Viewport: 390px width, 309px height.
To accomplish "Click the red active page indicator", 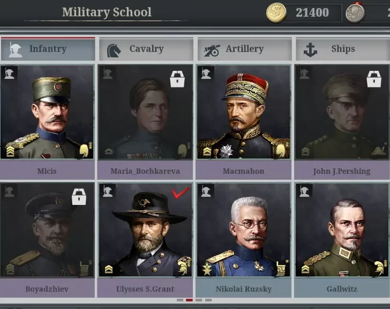I will pos(189,300).
